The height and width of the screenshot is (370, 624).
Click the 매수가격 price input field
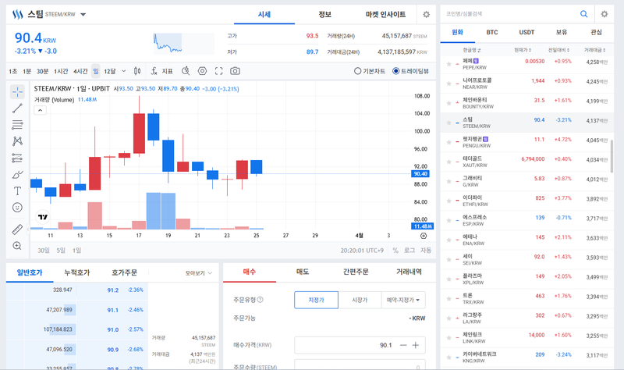tap(343, 345)
